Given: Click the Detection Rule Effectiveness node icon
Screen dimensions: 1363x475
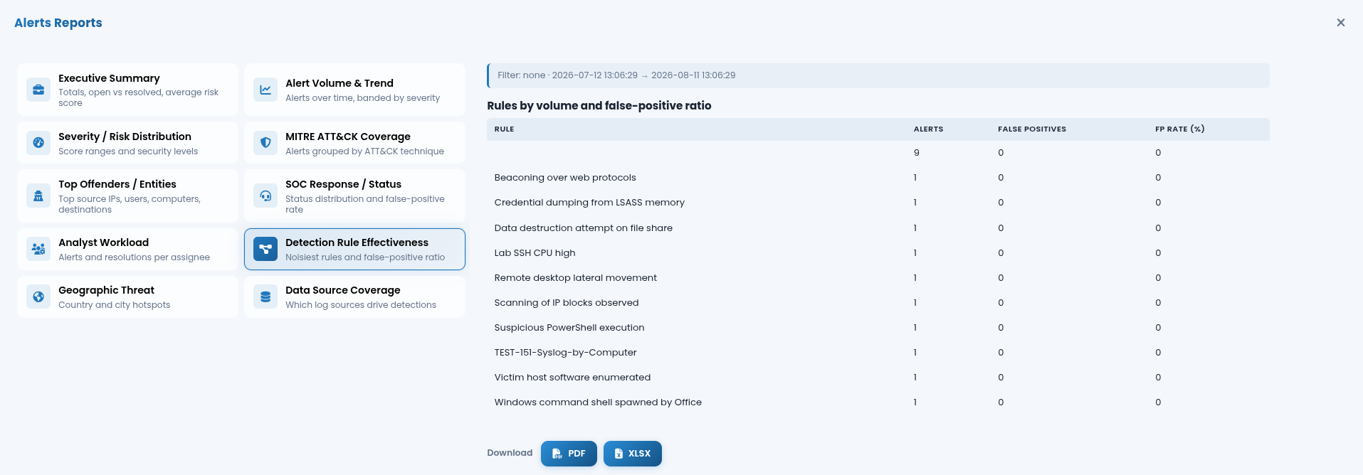Looking at the screenshot, I should (265, 249).
